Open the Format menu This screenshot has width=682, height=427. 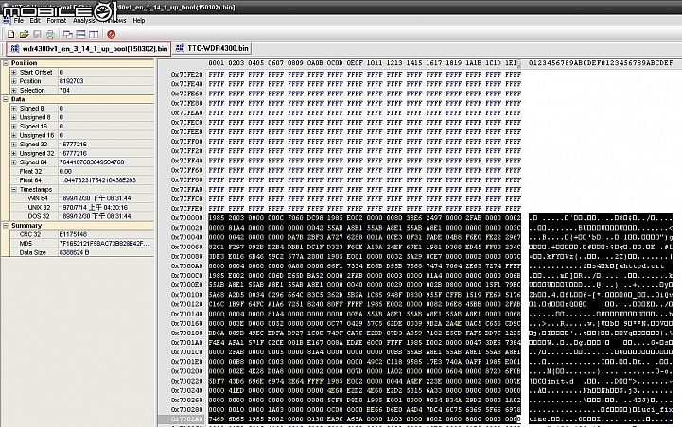(57, 21)
